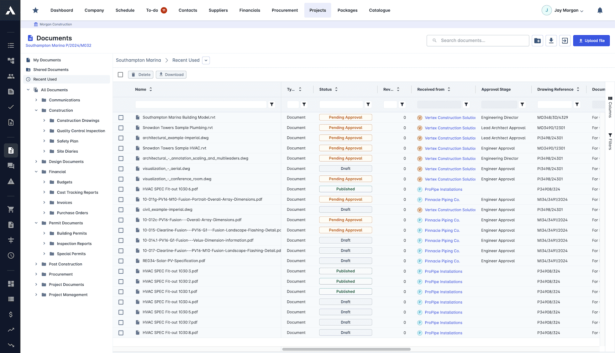This screenshot has height=353, width=615.
Task: Tick the select-all checkbox above the document list
Action: tap(121, 74)
